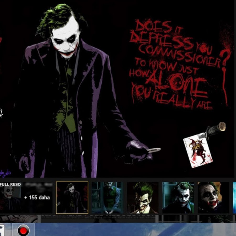Select the gold-bordered standing Joker thumbnail
Screen dimensions: 236x236
tap(72, 198)
